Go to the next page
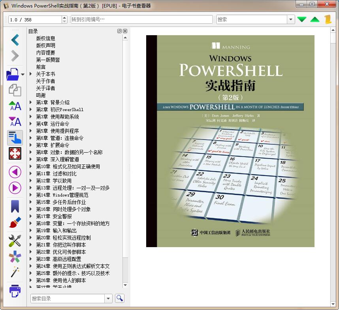This screenshot has height=310, width=339. click(15, 188)
